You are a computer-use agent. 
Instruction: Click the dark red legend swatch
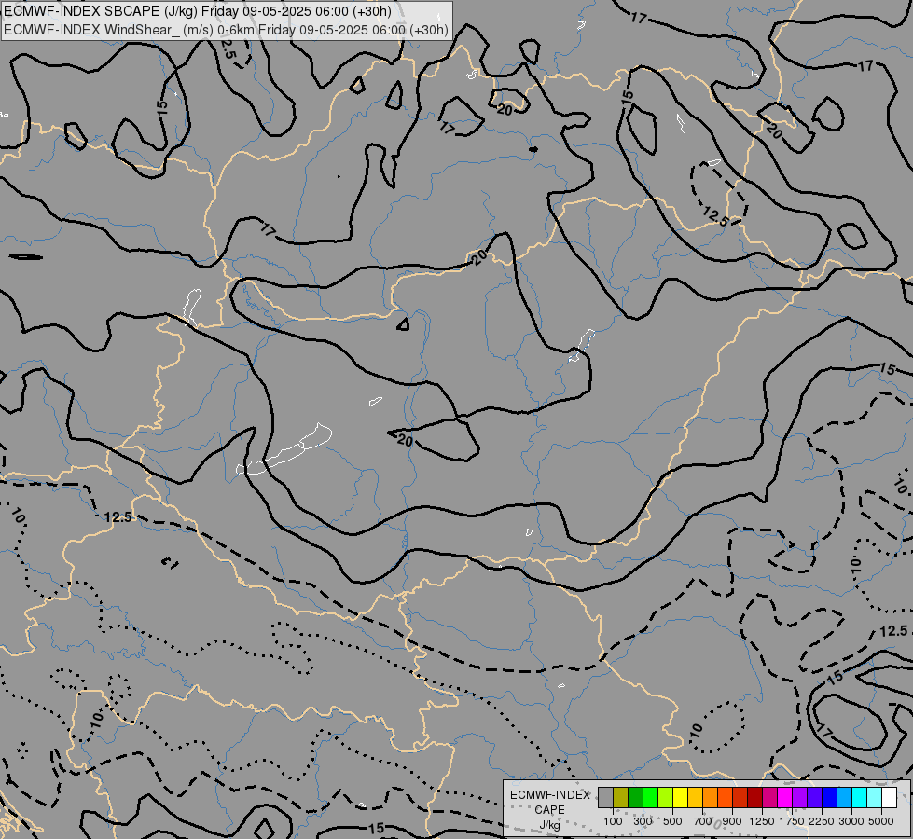coord(755,797)
